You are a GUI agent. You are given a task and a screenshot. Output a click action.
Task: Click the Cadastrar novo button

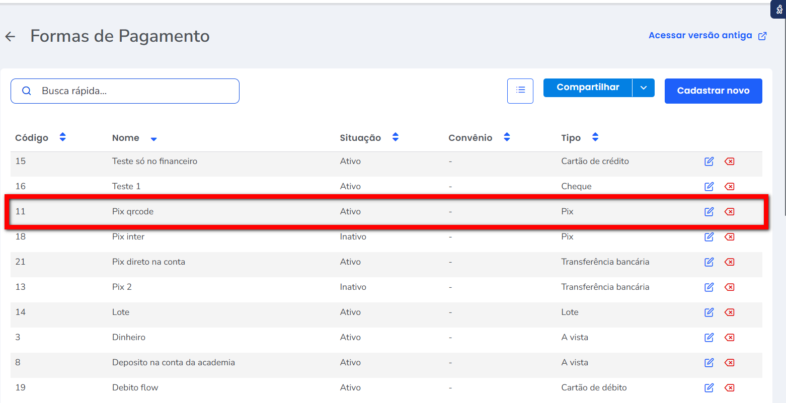[x=713, y=91]
